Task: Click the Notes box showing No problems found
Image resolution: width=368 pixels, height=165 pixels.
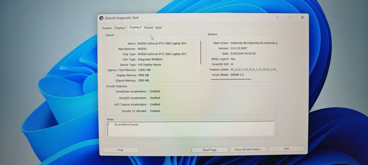Action: [191, 129]
